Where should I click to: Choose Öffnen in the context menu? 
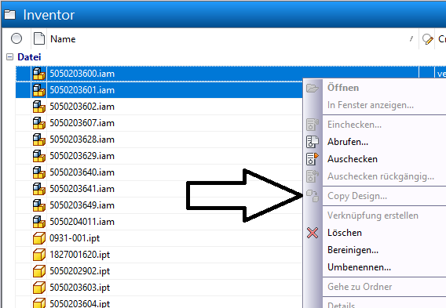click(x=343, y=88)
